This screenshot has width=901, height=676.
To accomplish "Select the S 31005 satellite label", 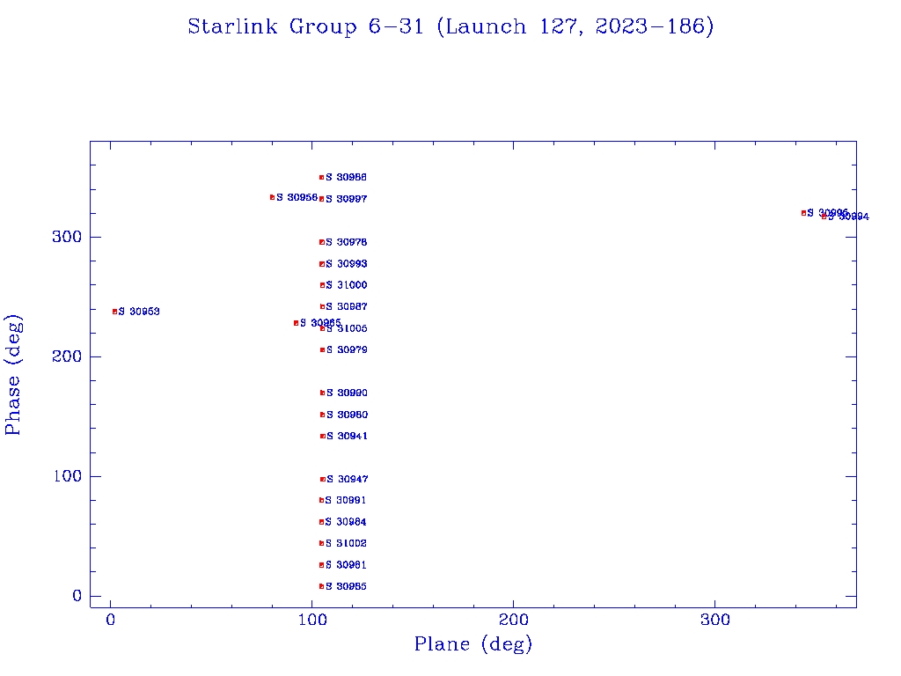I will [347, 329].
